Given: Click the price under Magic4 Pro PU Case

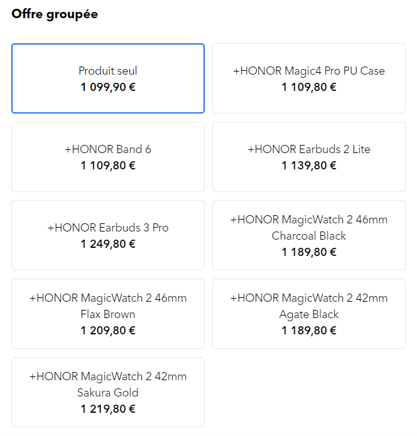Looking at the screenshot, I should 309,87.
